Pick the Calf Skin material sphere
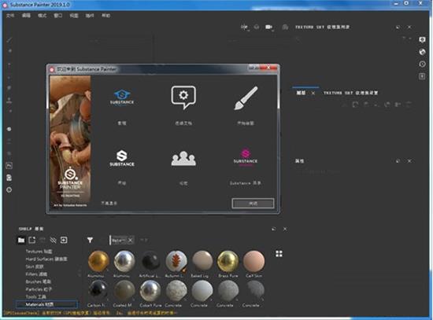433x320 pixels. tap(254, 261)
